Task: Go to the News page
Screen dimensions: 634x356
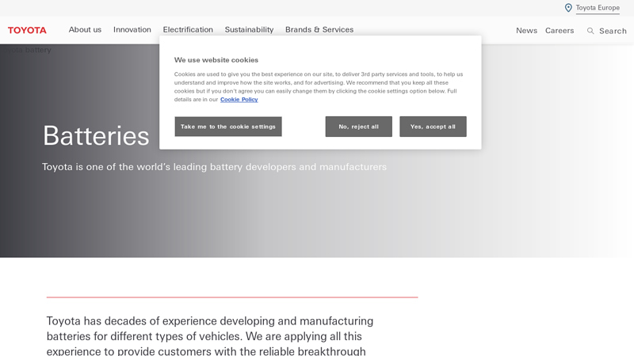Action: [x=526, y=31]
